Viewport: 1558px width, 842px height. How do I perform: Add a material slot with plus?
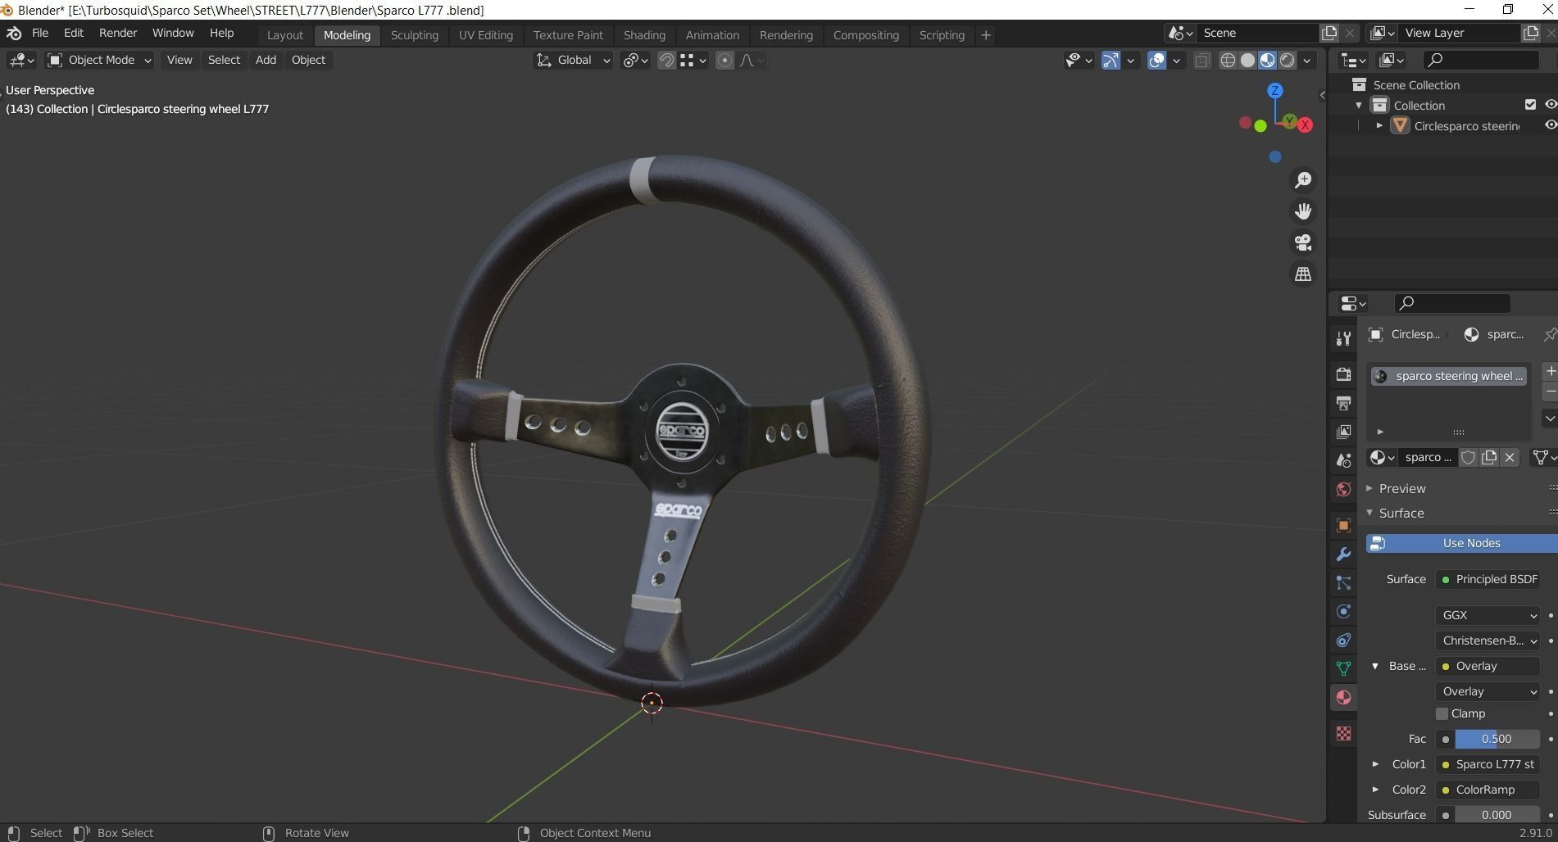tap(1550, 372)
